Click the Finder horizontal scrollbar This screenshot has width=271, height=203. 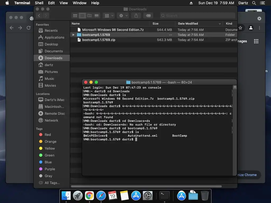coord(146,186)
